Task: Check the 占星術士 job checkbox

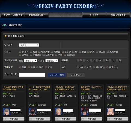Action: point(65,55)
